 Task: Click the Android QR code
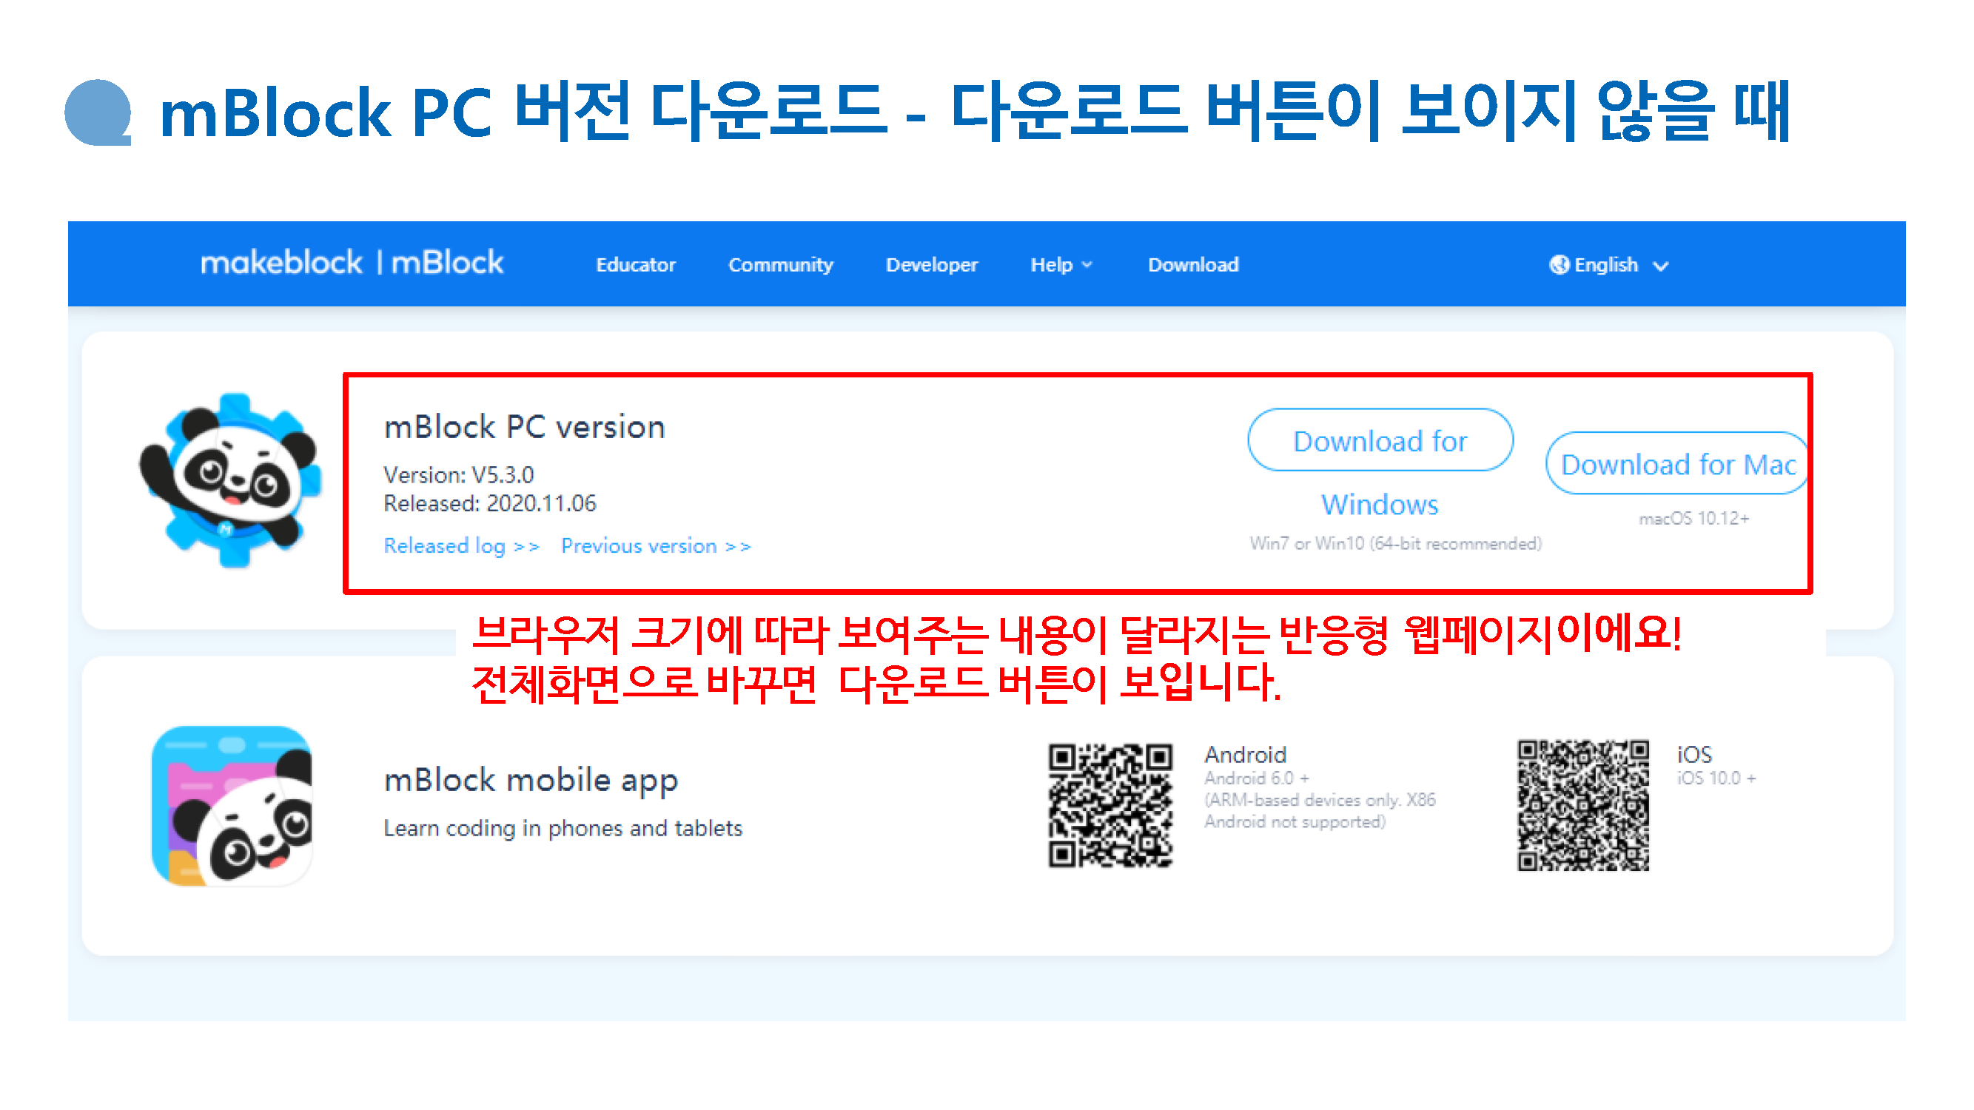click(1109, 805)
